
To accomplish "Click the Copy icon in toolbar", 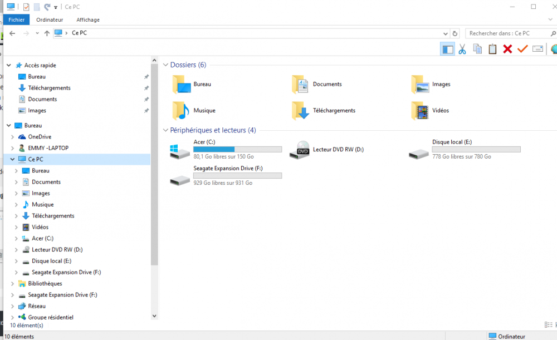I will tap(477, 49).
